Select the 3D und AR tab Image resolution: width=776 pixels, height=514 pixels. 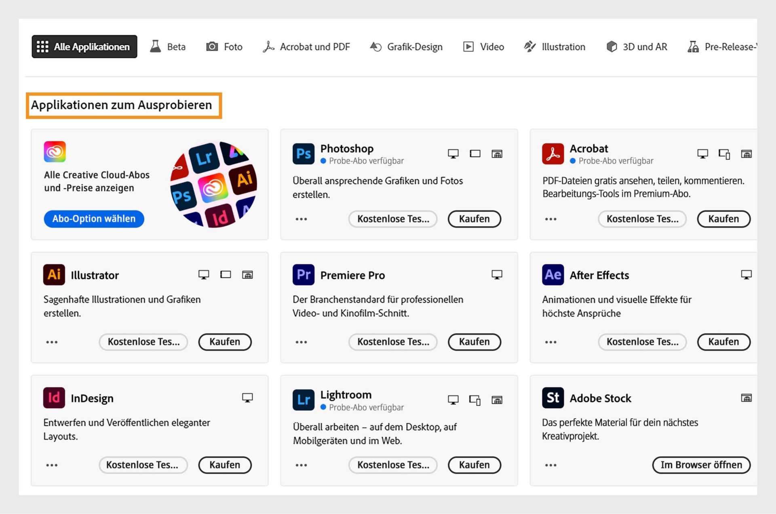click(x=637, y=46)
